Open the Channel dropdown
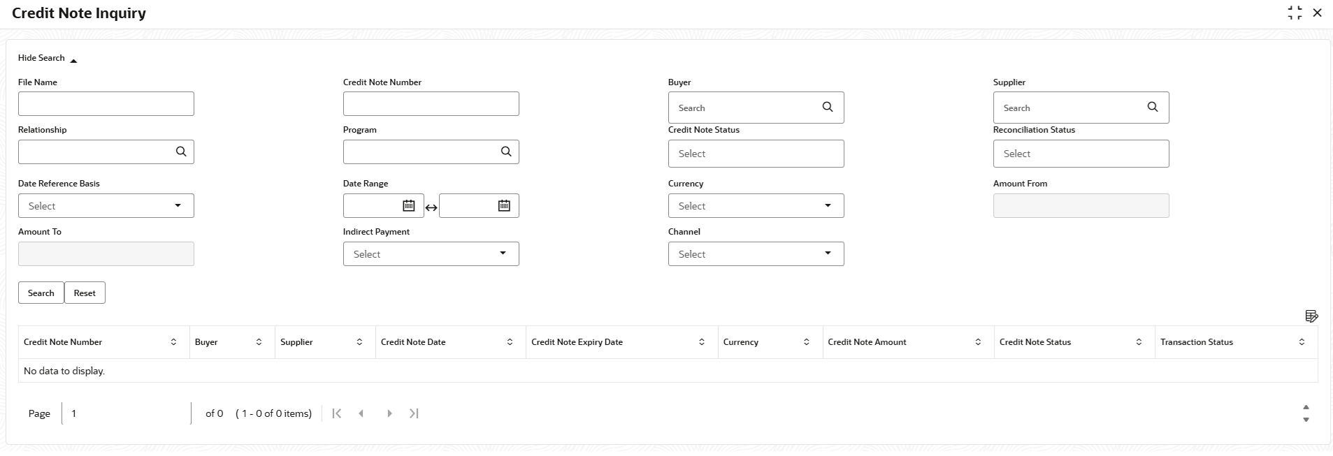The width and height of the screenshot is (1333, 456). tap(756, 254)
